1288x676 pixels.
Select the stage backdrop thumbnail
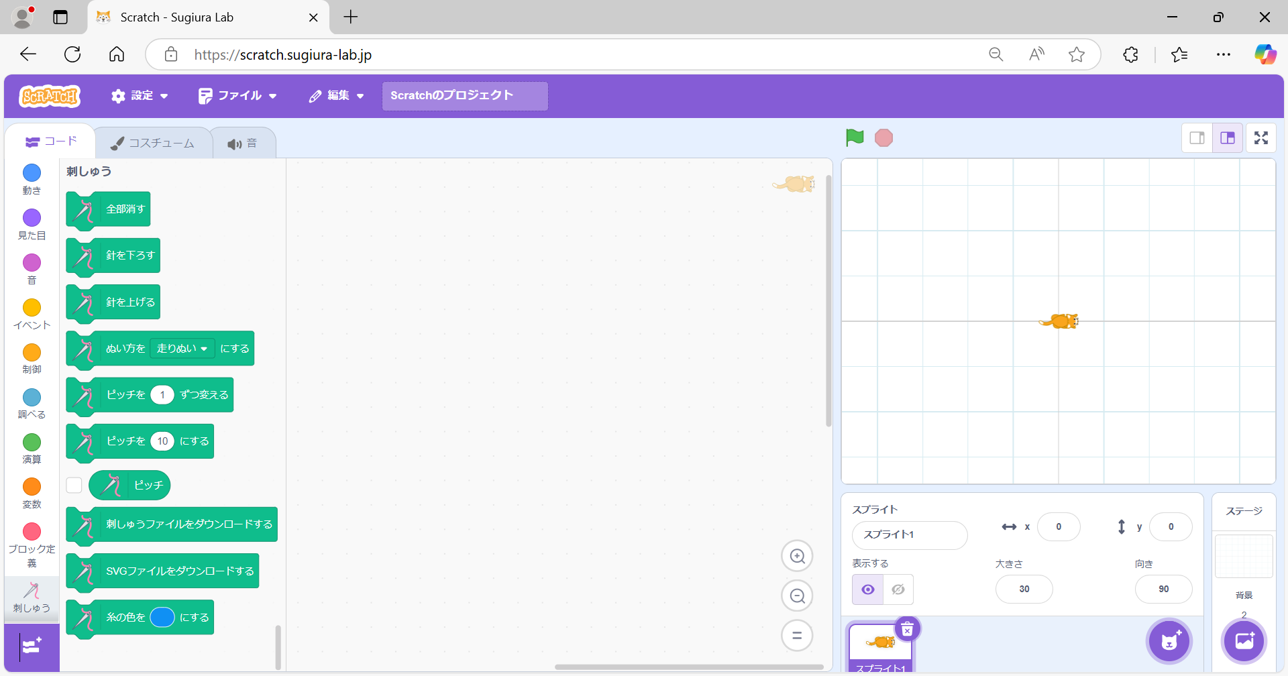coord(1244,556)
